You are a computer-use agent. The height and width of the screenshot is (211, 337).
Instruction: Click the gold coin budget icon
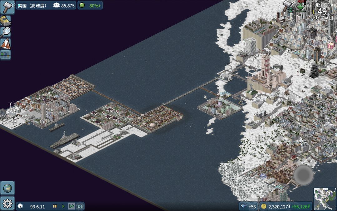pyautogui.click(x=263, y=207)
